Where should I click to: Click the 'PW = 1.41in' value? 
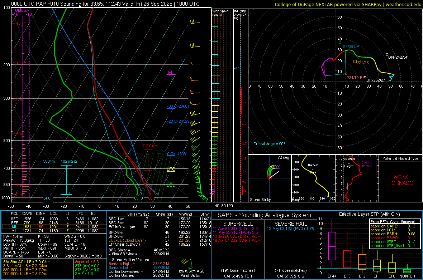(14, 236)
